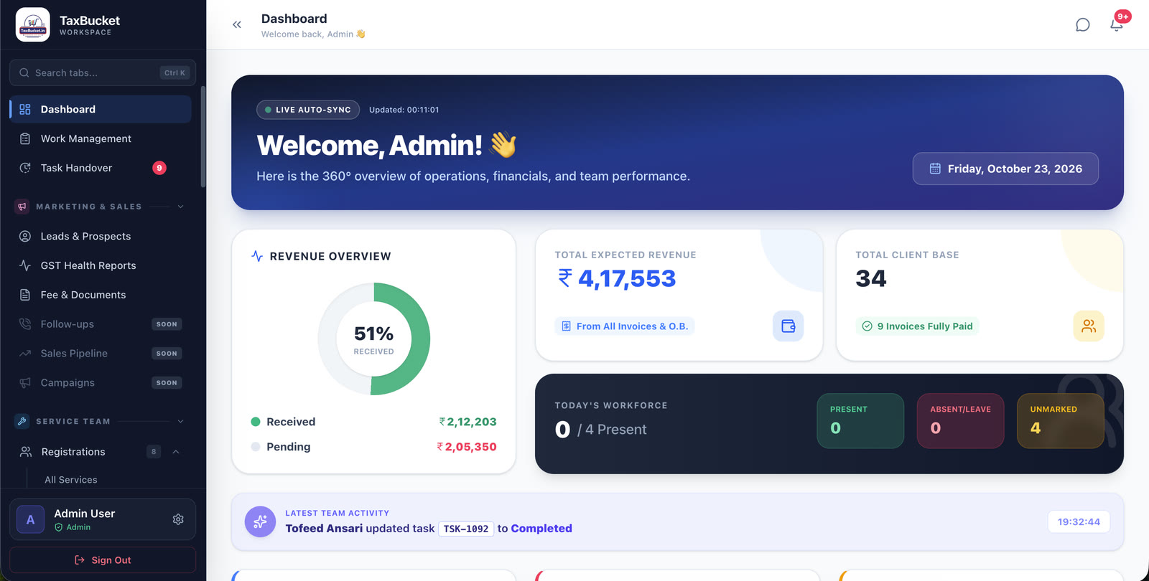Select Campaigns in the sidebar
The image size is (1149, 581).
[101, 383]
